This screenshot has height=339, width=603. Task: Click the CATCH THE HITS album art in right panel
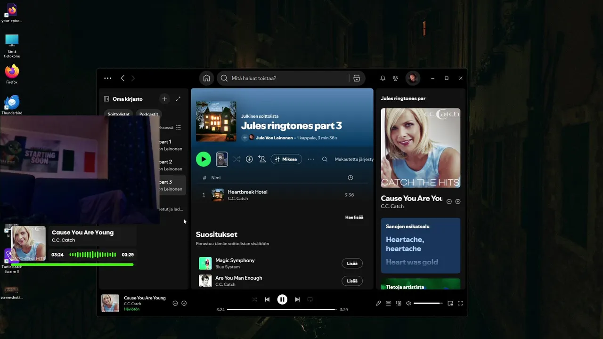pyautogui.click(x=421, y=148)
